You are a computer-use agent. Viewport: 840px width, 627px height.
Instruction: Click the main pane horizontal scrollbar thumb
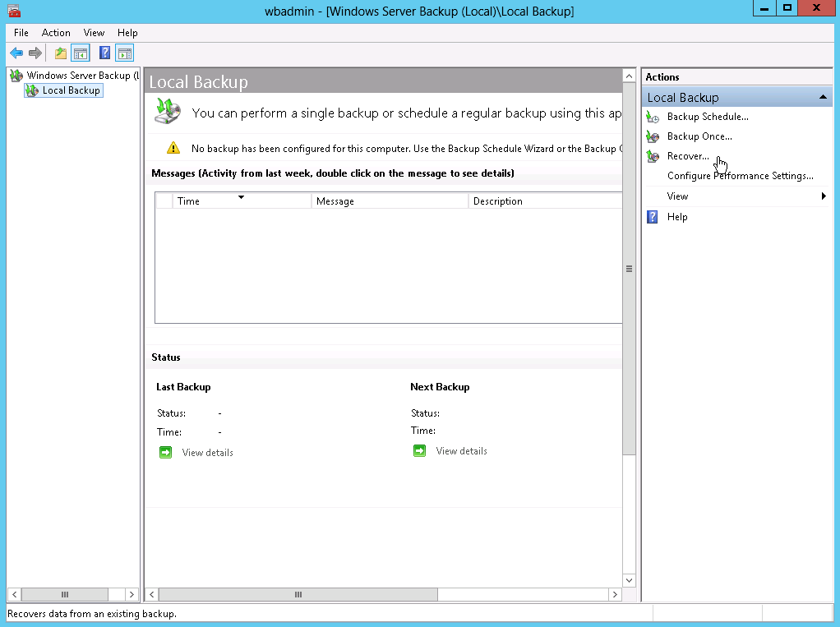[298, 594]
